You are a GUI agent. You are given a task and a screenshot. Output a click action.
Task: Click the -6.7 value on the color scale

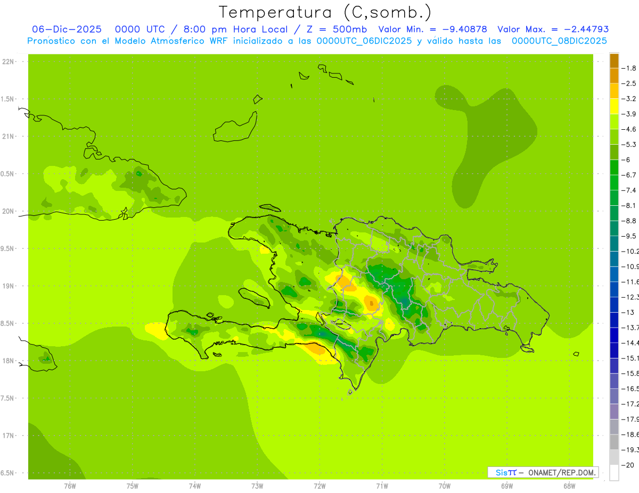pyautogui.click(x=629, y=175)
